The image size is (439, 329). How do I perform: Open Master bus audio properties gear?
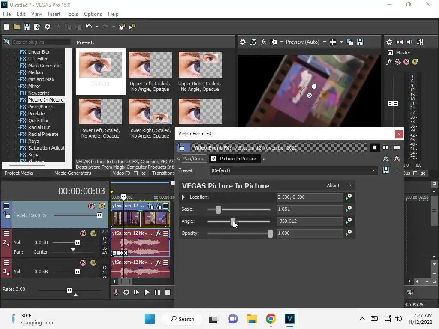point(389,42)
